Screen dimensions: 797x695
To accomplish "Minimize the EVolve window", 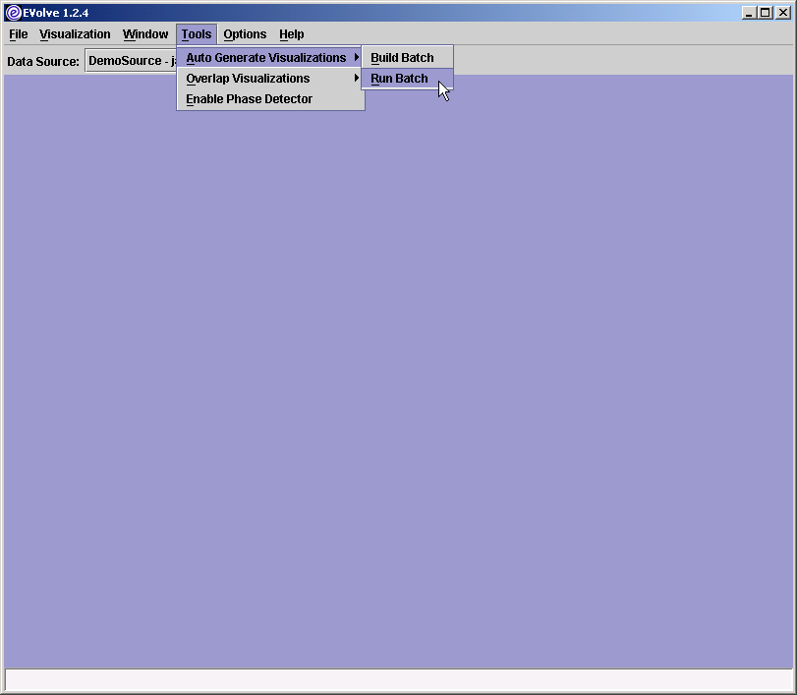I will pos(748,13).
